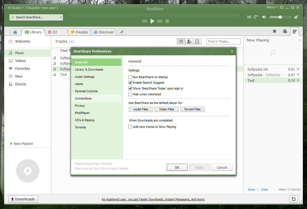The image size is (307, 209).
Task: Favorite the Test track heart in Now Playing
Action: (298, 81)
